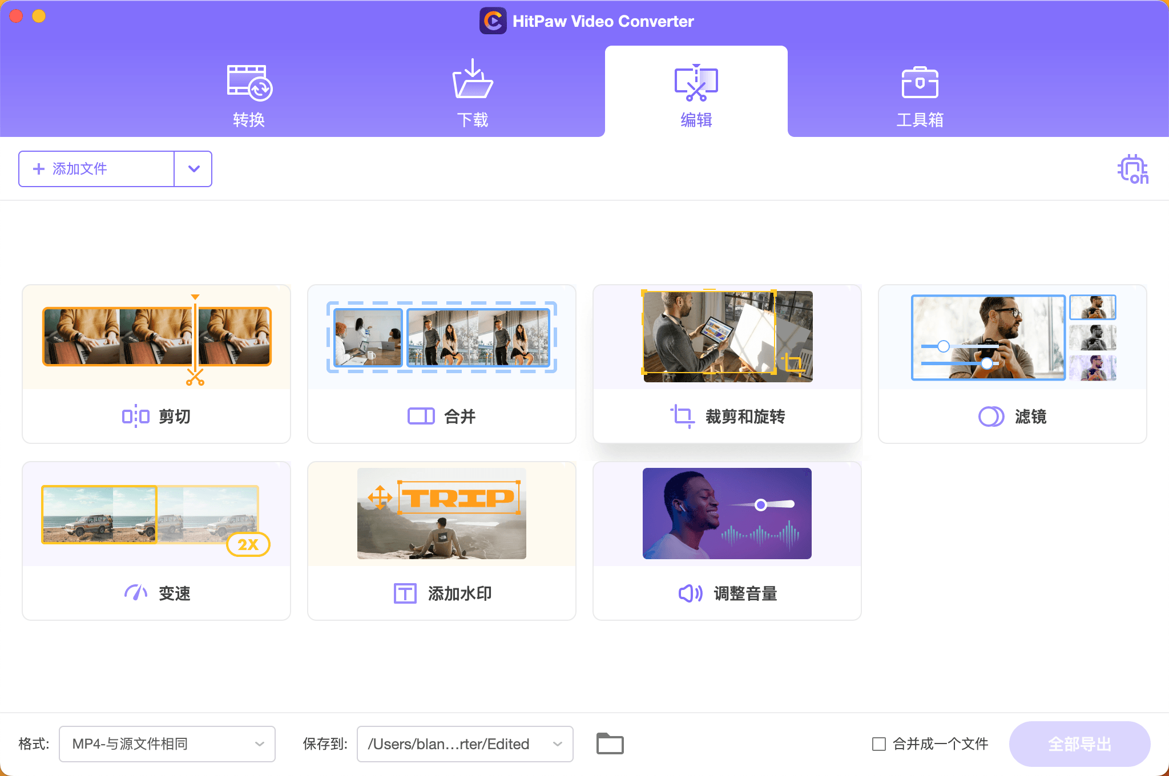Click the red close window button

pos(16,16)
